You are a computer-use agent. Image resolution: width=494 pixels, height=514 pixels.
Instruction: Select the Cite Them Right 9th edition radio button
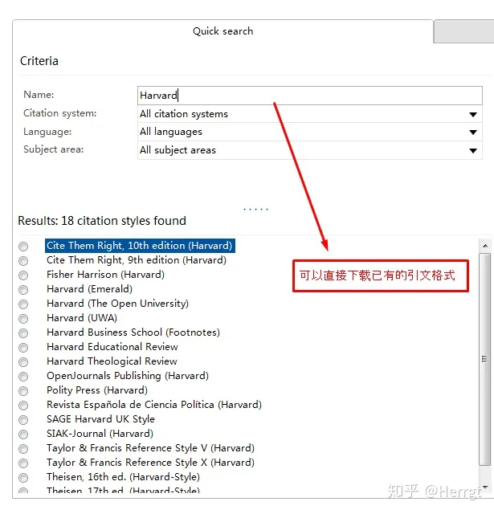[23, 260]
